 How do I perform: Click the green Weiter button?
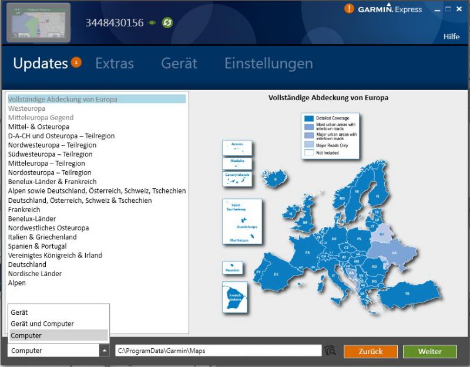pyautogui.click(x=430, y=351)
